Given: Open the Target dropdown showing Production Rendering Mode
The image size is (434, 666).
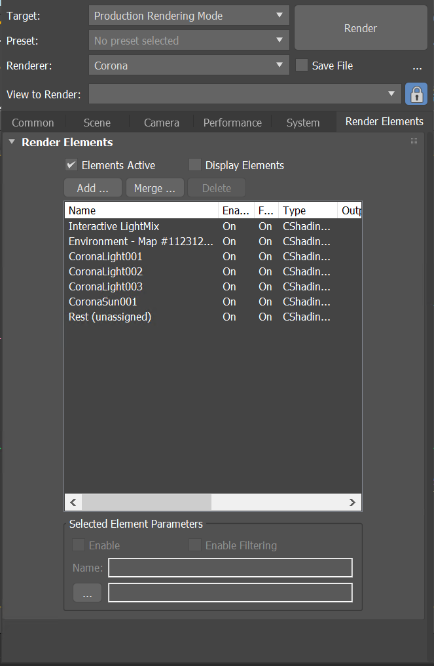Looking at the screenshot, I should point(189,15).
